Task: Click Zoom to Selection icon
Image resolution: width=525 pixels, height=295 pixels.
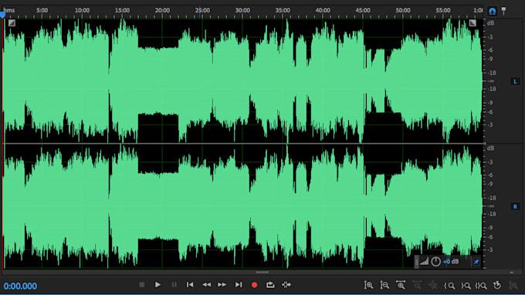Action: click(481, 285)
